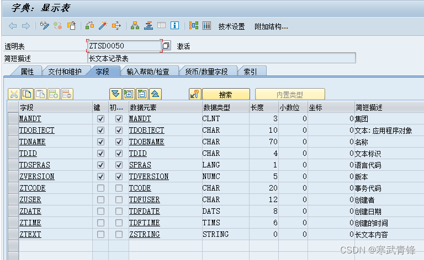Click the expand all includes icon

click(115, 94)
